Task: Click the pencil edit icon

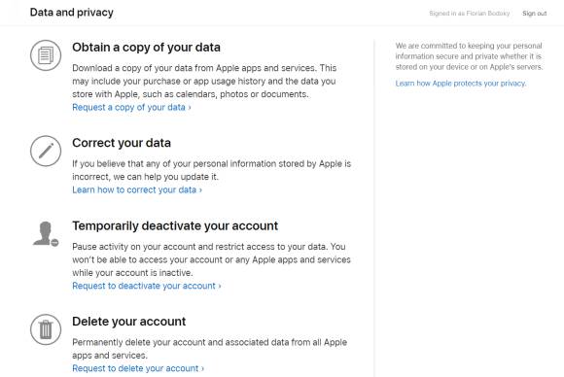Action: 46,151
